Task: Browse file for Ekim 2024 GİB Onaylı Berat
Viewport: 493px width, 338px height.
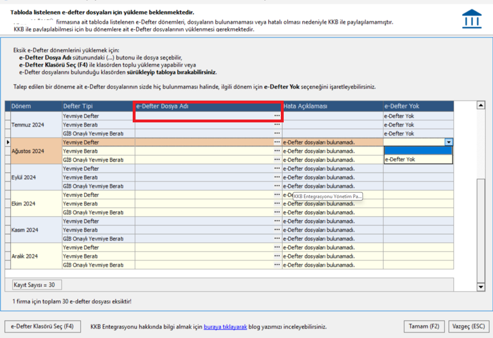Action: 277,213
